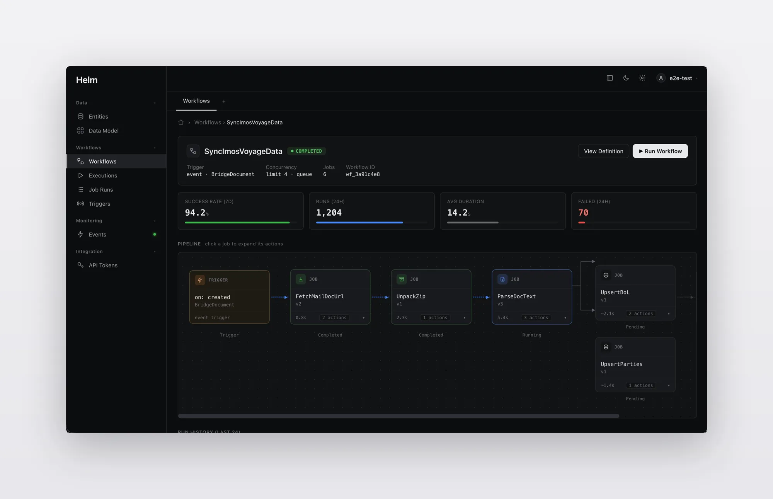Viewport: 773px width, 499px height.
Task: Select the Workflows tab
Action: click(196, 101)
